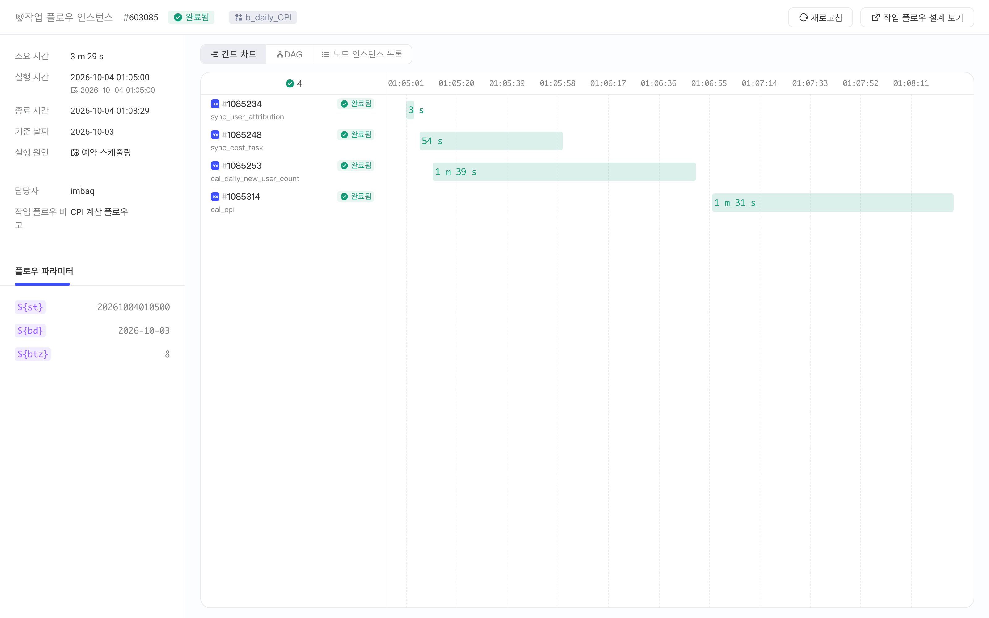The width and height of the screenshot is (989, 618).
Task: Click the workflow instance icon in header
Action: point(19,18)
